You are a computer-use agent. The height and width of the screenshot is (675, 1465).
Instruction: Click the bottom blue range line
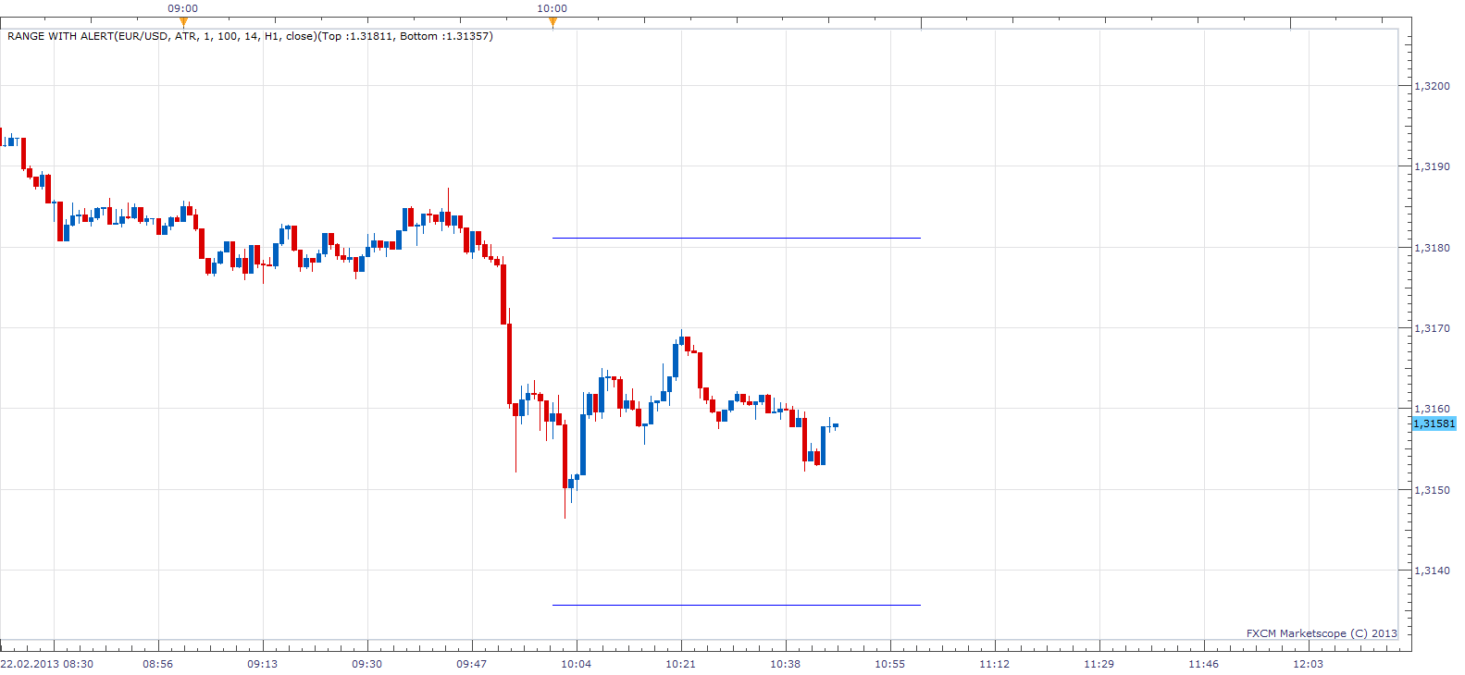[737, 605]
